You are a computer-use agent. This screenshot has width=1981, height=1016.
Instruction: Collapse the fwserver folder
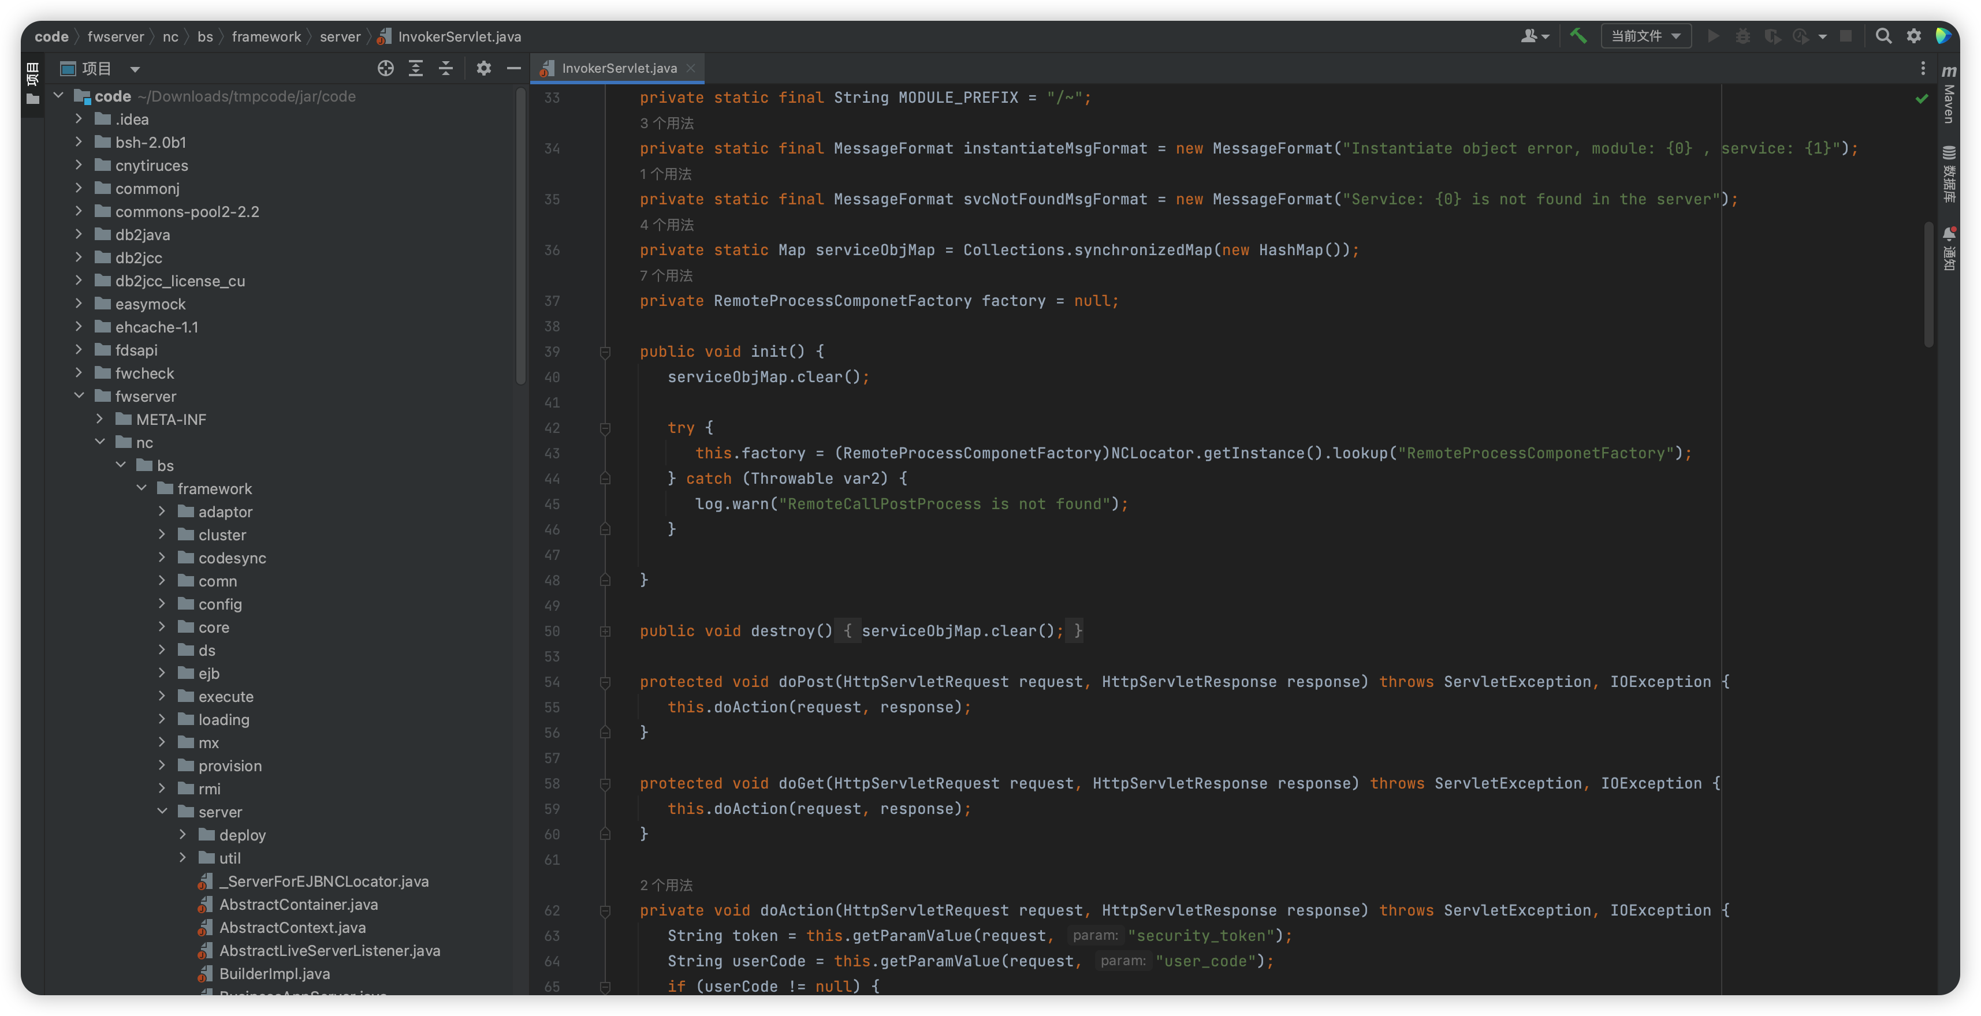pos(79,396)
